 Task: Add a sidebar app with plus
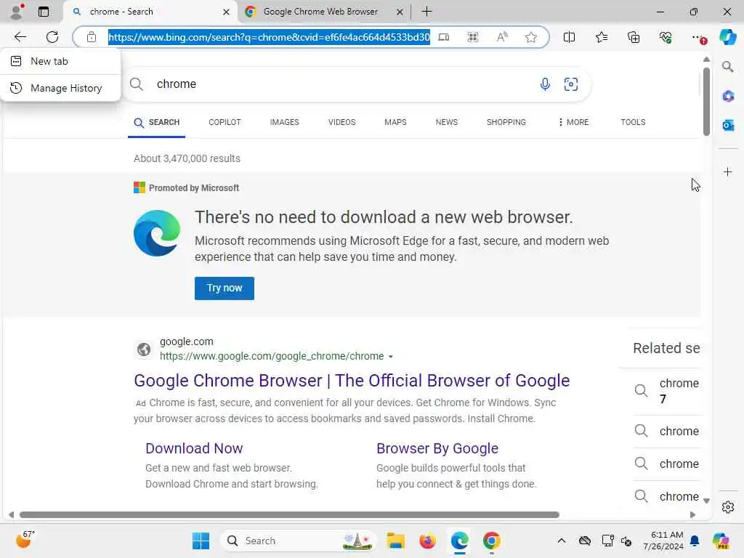click(x=727, y=171)
